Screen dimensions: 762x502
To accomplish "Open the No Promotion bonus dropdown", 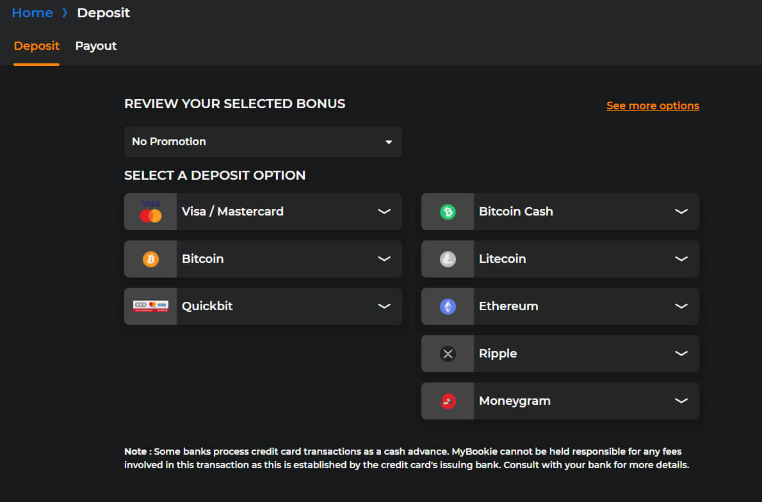I will click(x=263, y=142).
